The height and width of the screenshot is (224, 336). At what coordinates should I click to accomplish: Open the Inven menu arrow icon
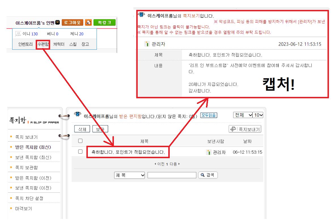tap(58, 23)
